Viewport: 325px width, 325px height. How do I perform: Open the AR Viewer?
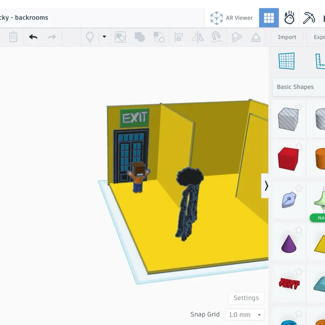(232, 18)
